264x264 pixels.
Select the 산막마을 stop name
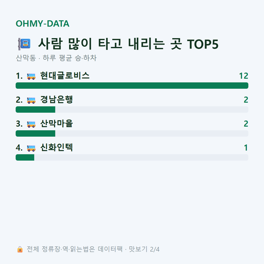56,123
